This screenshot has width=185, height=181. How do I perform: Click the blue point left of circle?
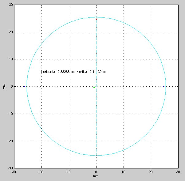[x=24, y=86]
